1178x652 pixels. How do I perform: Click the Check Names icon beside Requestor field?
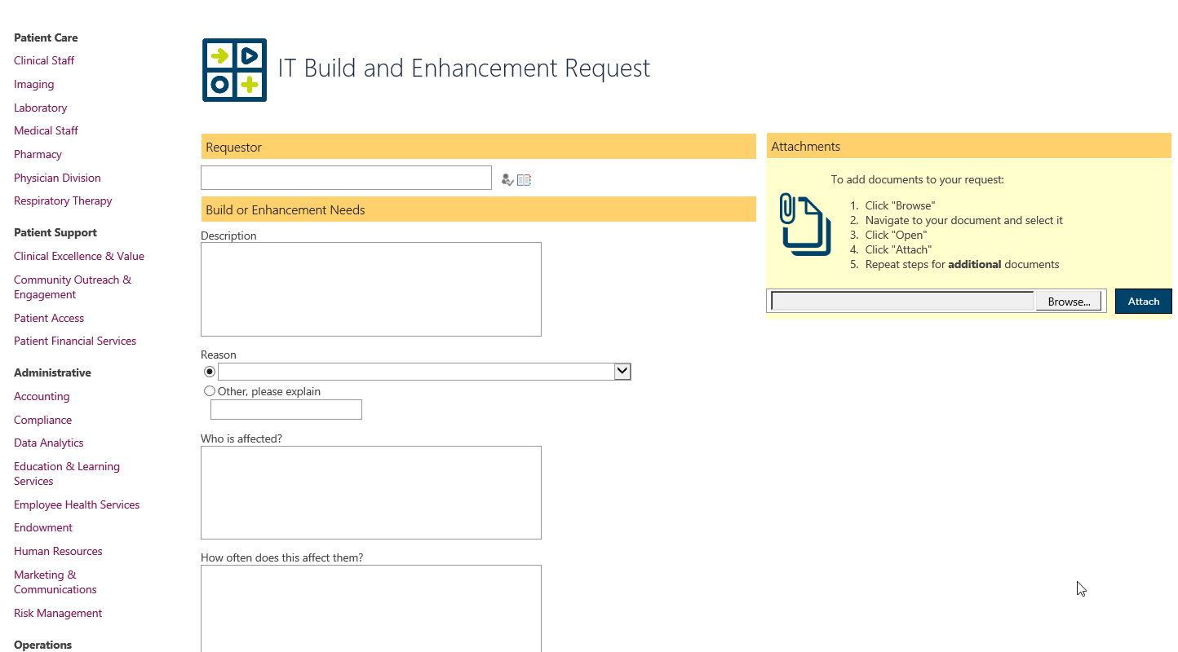click(x=507, y=179)
